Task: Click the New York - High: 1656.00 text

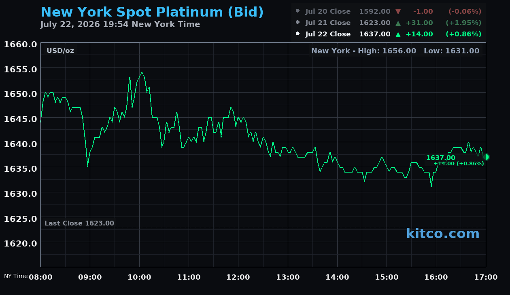Action: pos(363,51)
